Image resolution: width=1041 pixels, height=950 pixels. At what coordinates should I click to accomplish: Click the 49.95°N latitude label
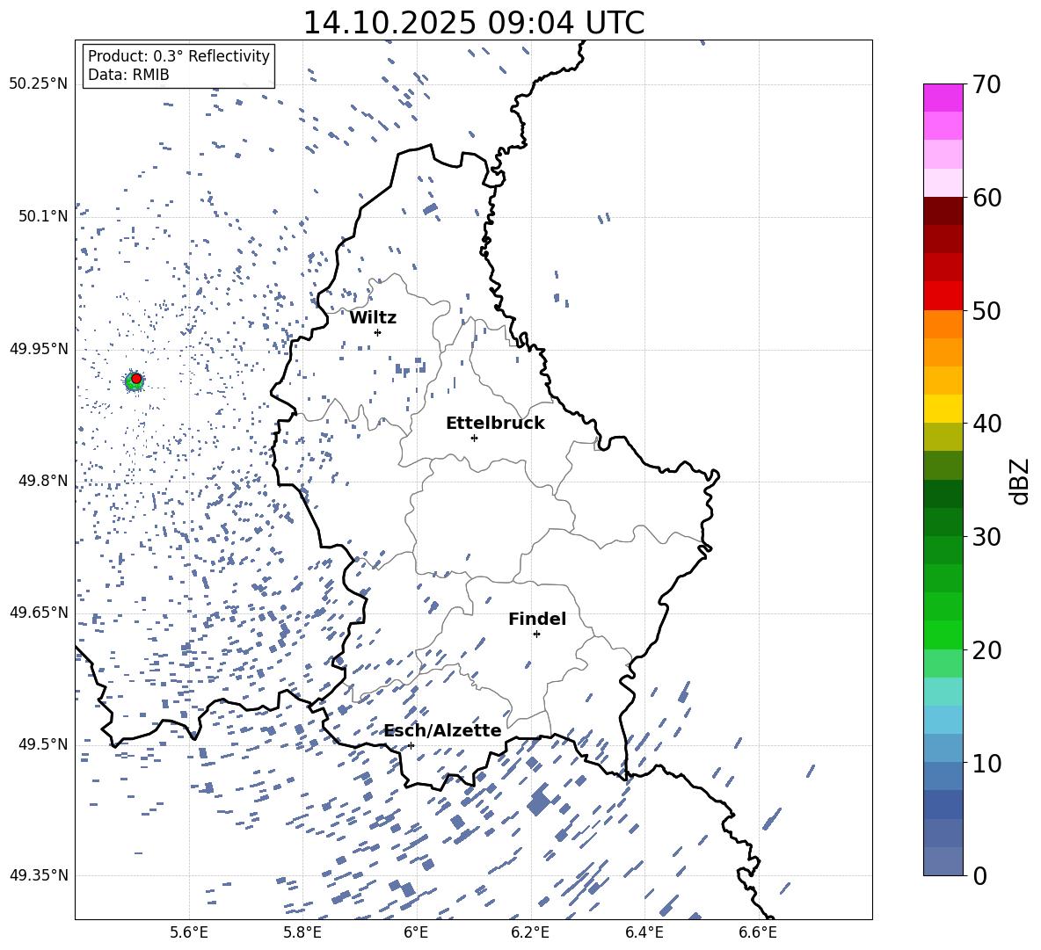(39, 348)
